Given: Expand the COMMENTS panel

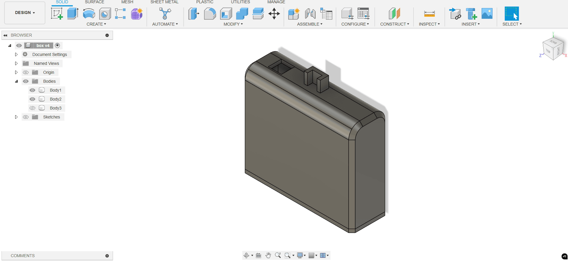Looking at the screenshot, I should 107,256.
